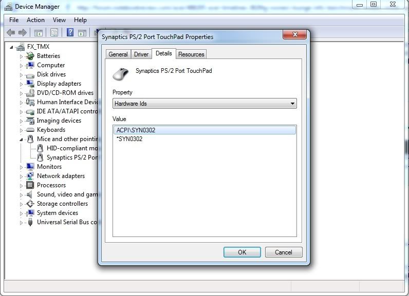Click the DVD/CD-ROM drives icon
409x296 pixels.
(30, 93)
